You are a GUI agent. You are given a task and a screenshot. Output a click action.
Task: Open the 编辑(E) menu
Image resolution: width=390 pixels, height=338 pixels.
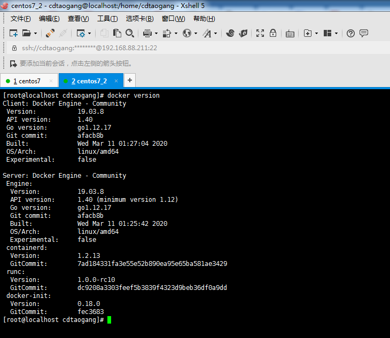point(49,19)
